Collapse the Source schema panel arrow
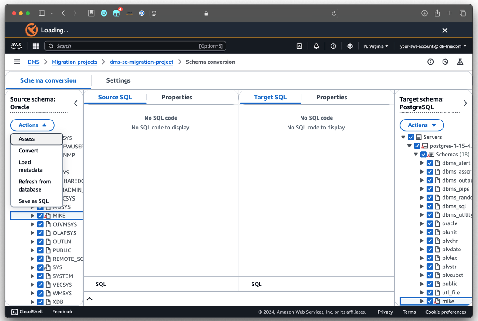The height and width of the screenshot is (321, 478). click(75, 103)
